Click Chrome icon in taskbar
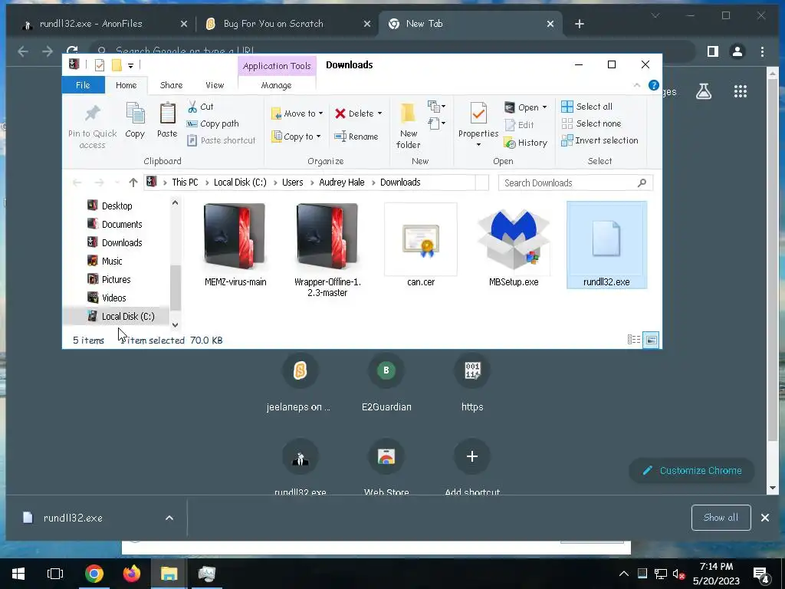The image size is (785, 589). tap(94, 574)
